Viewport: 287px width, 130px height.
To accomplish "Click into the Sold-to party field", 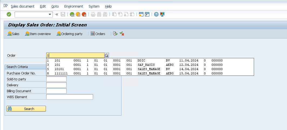I will pyautogui.click(x=56, y=79).
